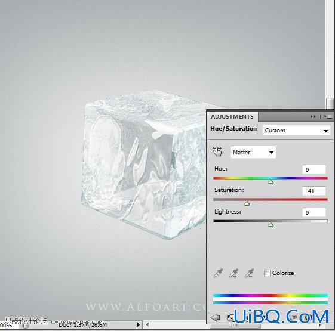Open the Master channel dropdown
Image resolution: width=335 pixels, height=331 pixels.
click(x=253, y=152)
